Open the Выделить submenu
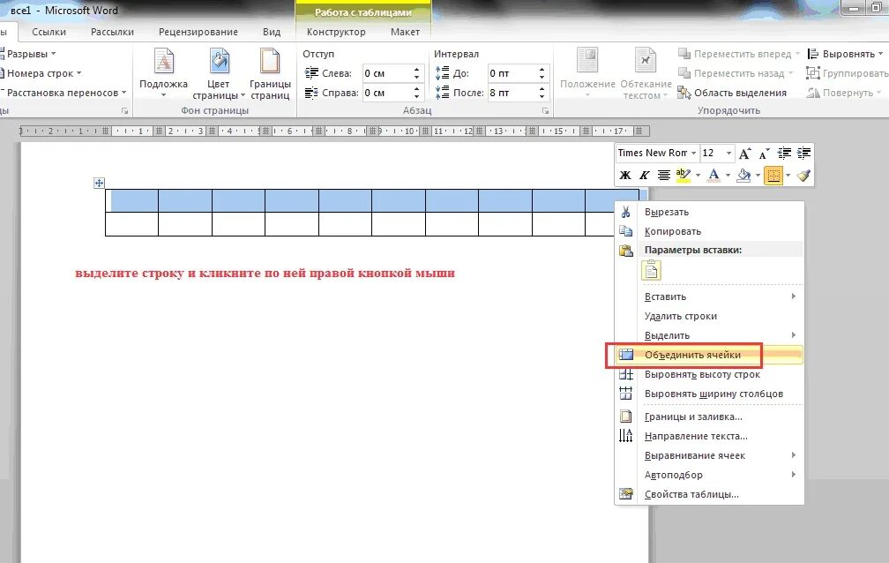 [710, 334]
